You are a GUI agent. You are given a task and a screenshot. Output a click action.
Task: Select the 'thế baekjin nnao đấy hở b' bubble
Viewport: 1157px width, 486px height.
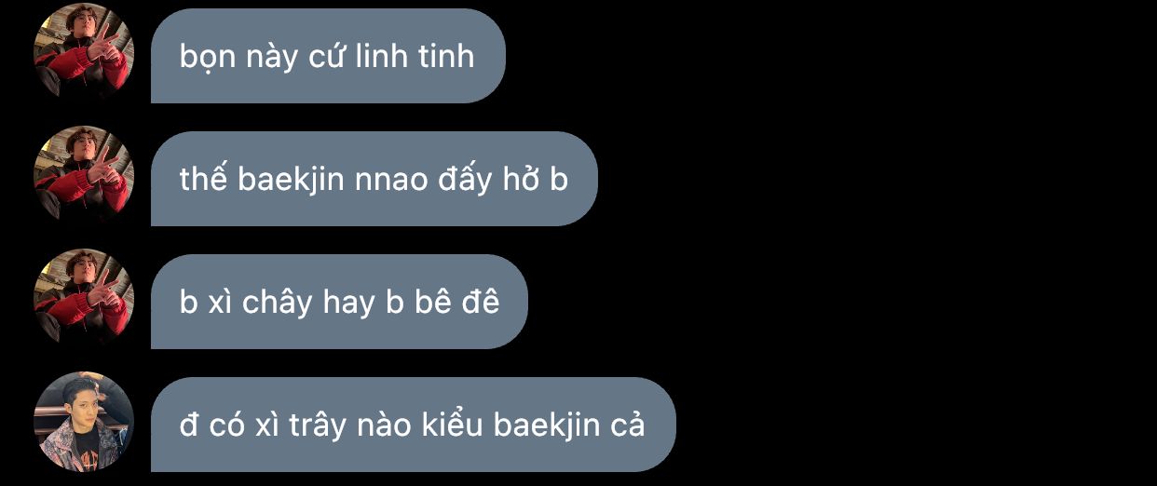tap(374, 179)
